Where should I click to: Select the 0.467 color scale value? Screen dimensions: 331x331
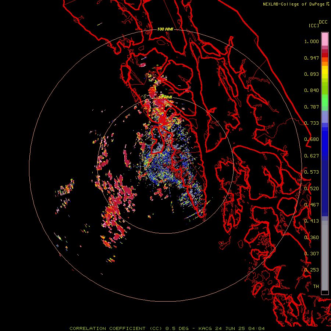[x=312, y=205]
